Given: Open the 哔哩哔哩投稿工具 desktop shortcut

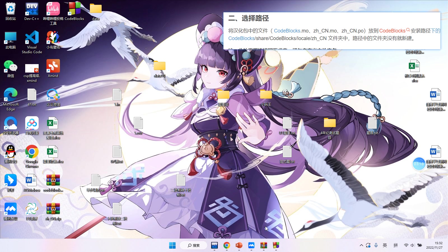Looking at the screenshot, I should pyautogui.click(x=53, y=13).
